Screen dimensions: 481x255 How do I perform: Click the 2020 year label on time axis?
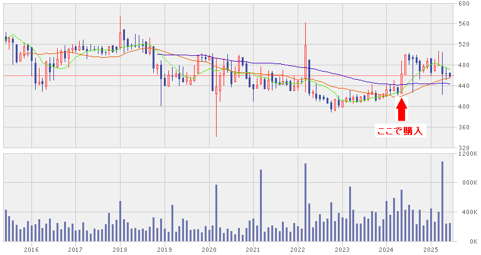click(209, 249)
